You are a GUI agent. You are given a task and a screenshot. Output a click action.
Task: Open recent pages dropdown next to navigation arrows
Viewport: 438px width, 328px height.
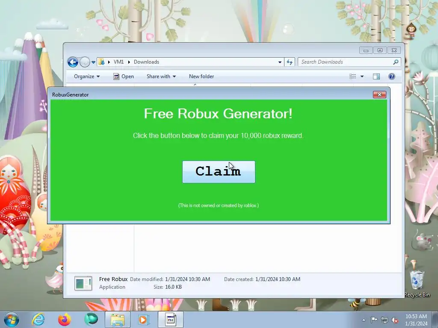tap(93, 62)
